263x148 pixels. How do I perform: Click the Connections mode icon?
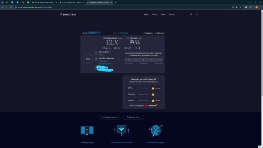[x=96, y=53]
